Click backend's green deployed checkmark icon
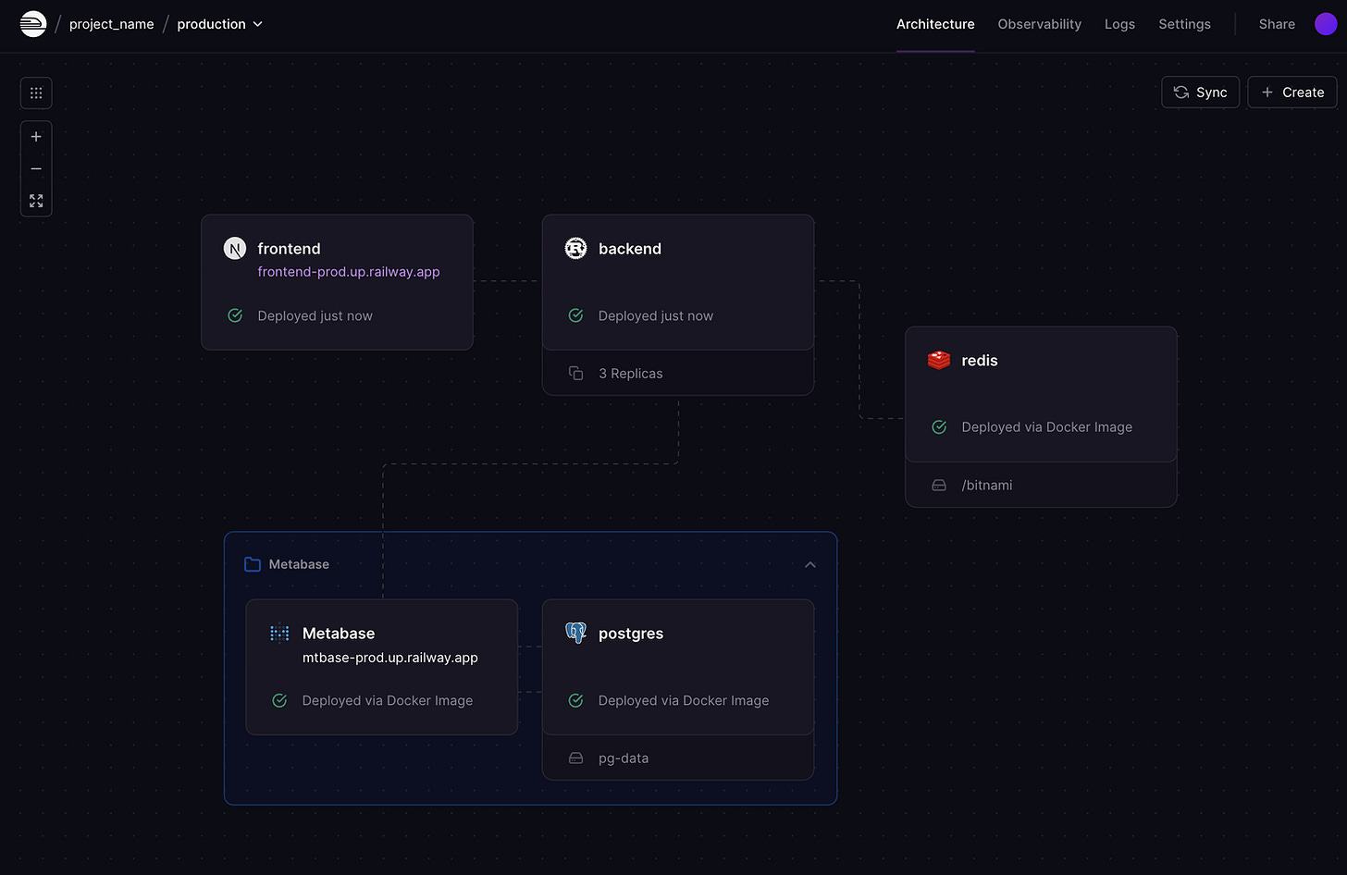1347x875 pixels. point(575,315)
